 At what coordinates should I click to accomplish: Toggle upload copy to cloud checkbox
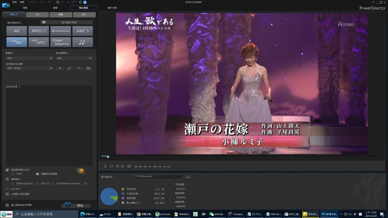pyautogui.click(x=7, y=194)
